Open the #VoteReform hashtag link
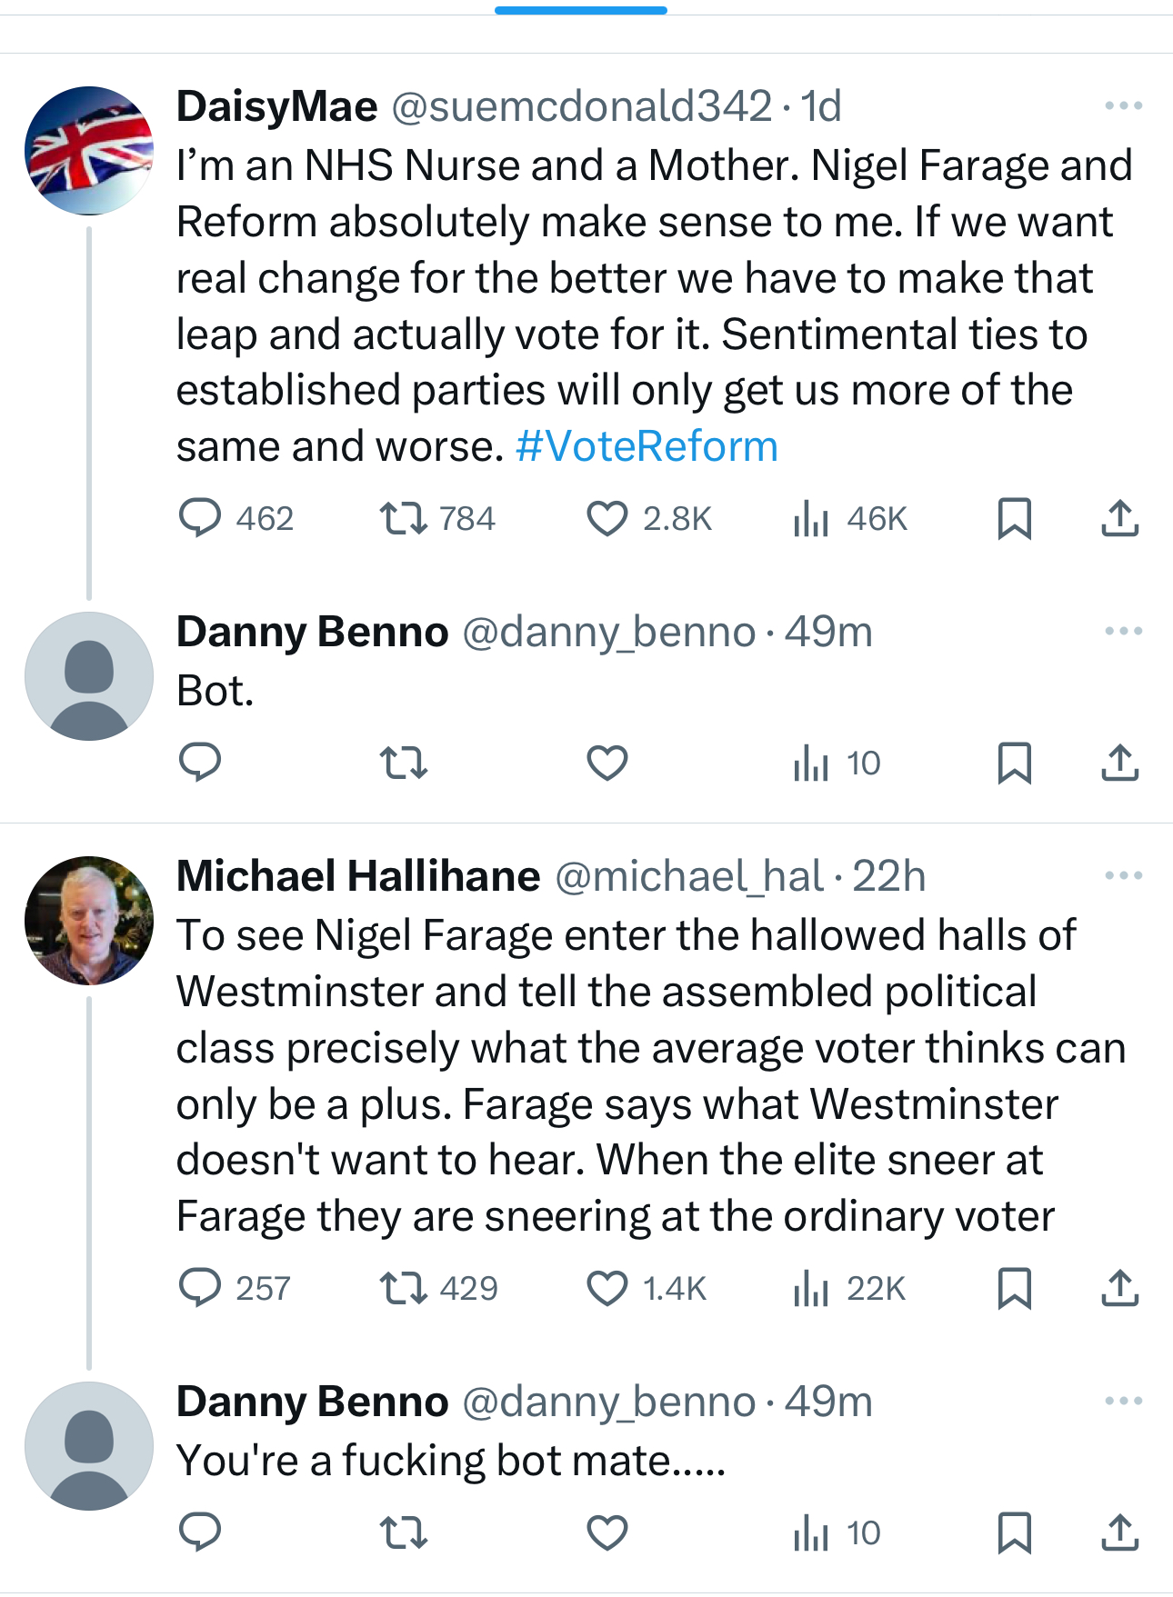Viewport: 1173px width, 1597px height. tap(647, 446)
